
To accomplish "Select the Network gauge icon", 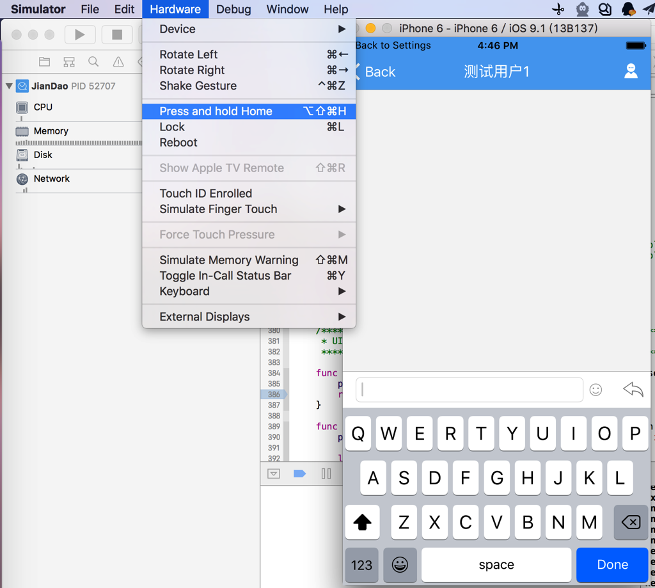I will click(22, 179).
